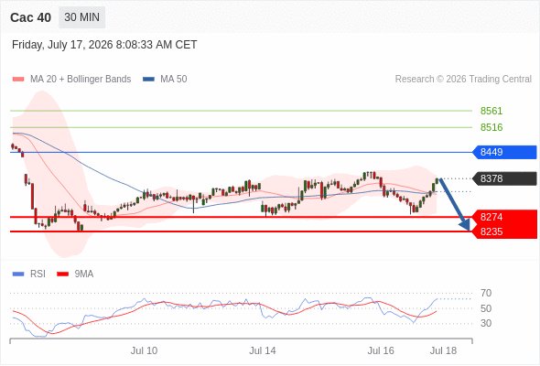This screenshot has width=540, height=366.
Task: Select the blue 8449 pivot price tag
Action: 504,152
